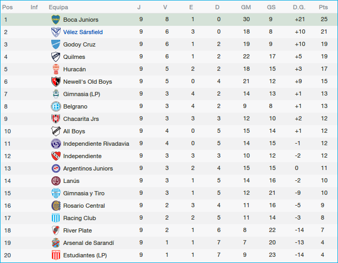
Task: Click the Huracán balloon crest
Action: tap(55, 69)
